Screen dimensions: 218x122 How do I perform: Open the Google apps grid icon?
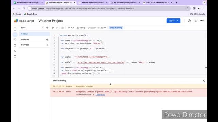coord(196,21)
